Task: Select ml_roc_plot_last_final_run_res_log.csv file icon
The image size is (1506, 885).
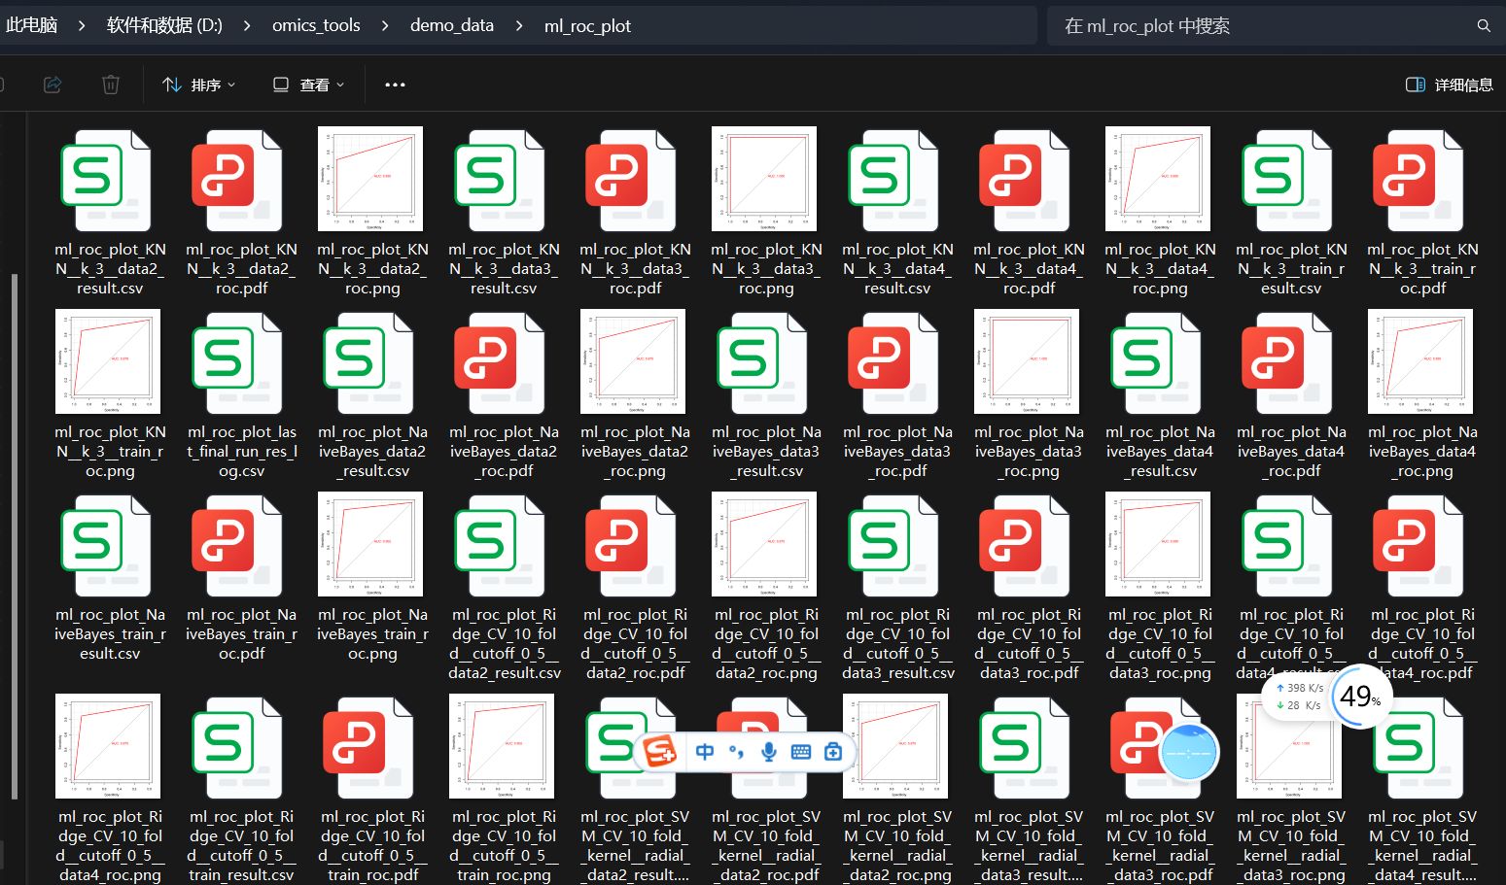Action: click(238, 363)
